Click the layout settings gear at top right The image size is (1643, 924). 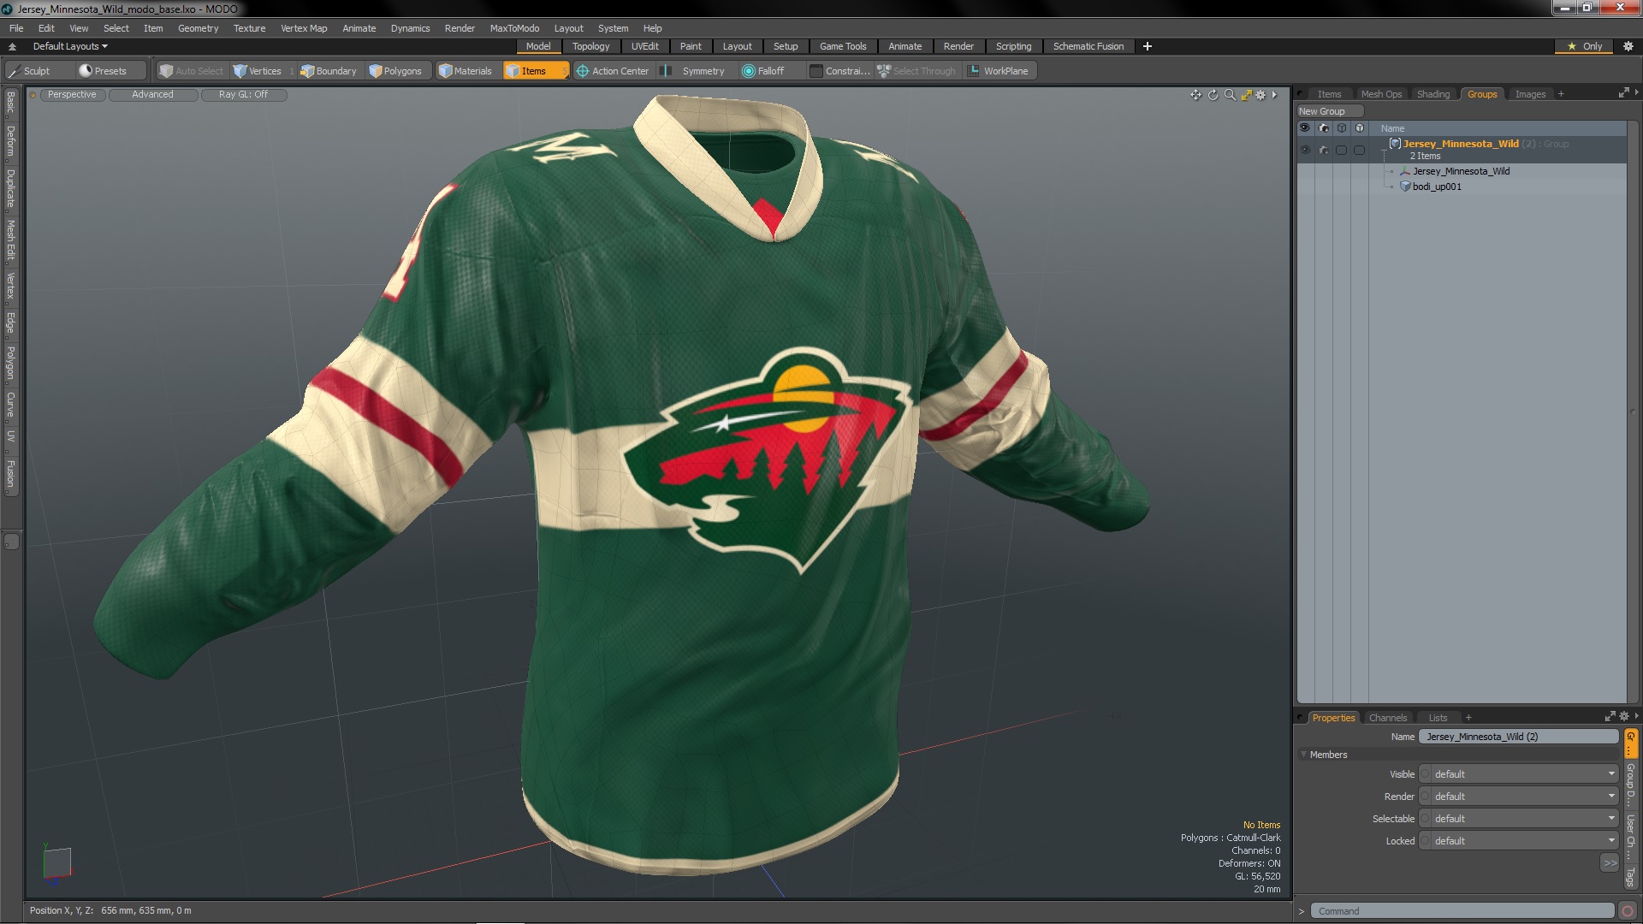1628,46
